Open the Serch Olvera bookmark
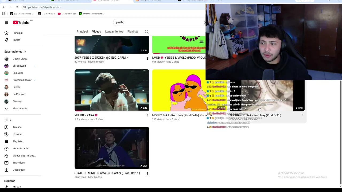342x192 pixels. [22, 14]
